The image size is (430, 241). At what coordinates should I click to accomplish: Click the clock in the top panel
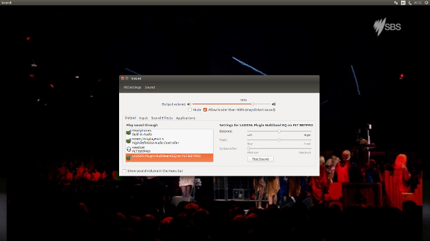pyautogui.click(x=417, y=3)
